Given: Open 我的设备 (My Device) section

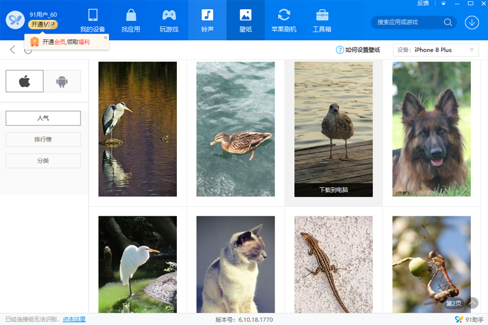Looking at the screenshot, I should click(93, 20).
